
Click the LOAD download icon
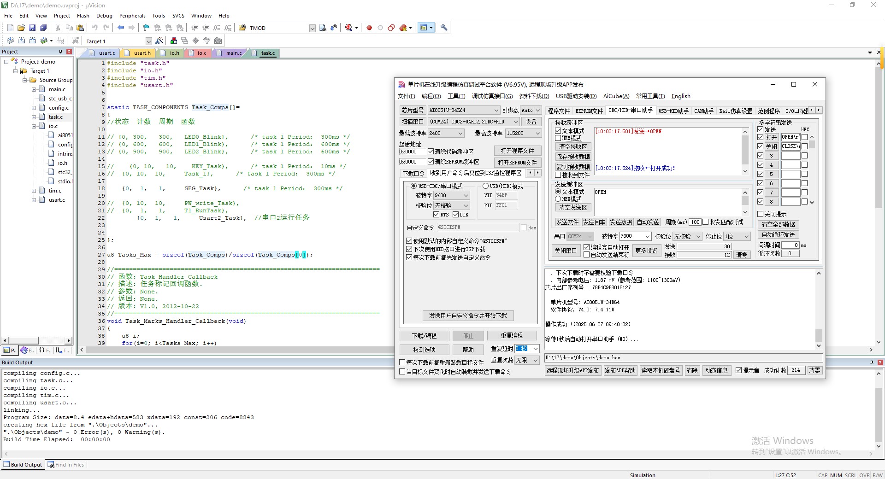coord(75,41)
